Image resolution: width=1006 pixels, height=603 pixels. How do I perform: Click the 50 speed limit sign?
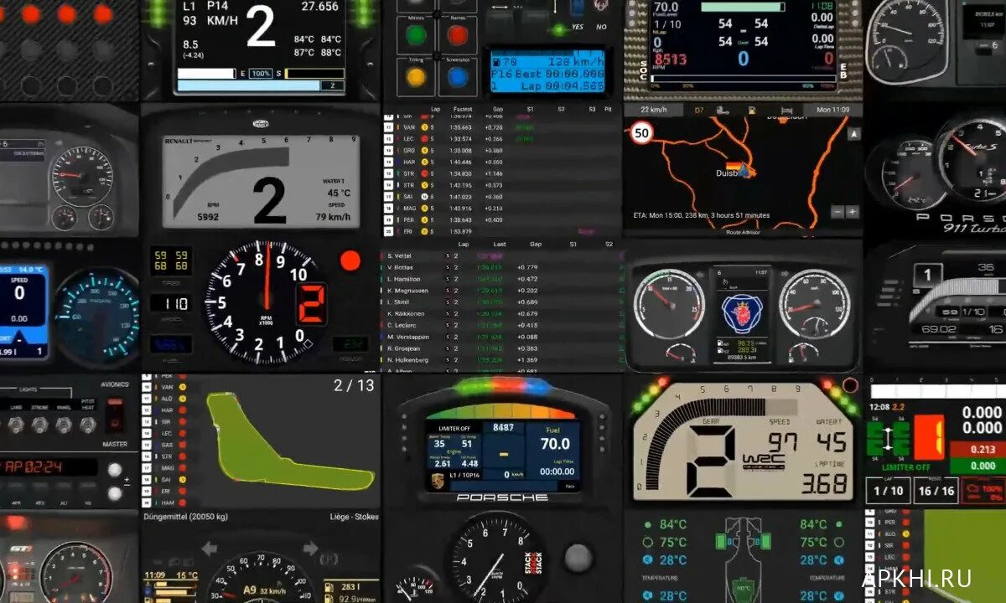[x=642, y=132]
